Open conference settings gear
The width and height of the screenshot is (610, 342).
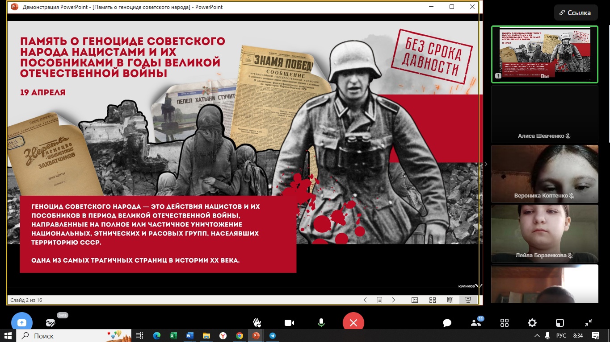point(532,323)
